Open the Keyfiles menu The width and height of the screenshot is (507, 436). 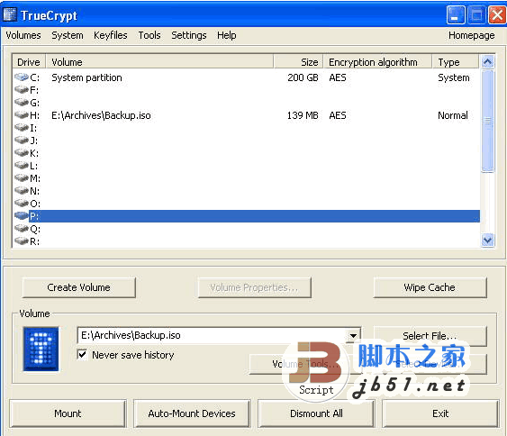point(111,35)
